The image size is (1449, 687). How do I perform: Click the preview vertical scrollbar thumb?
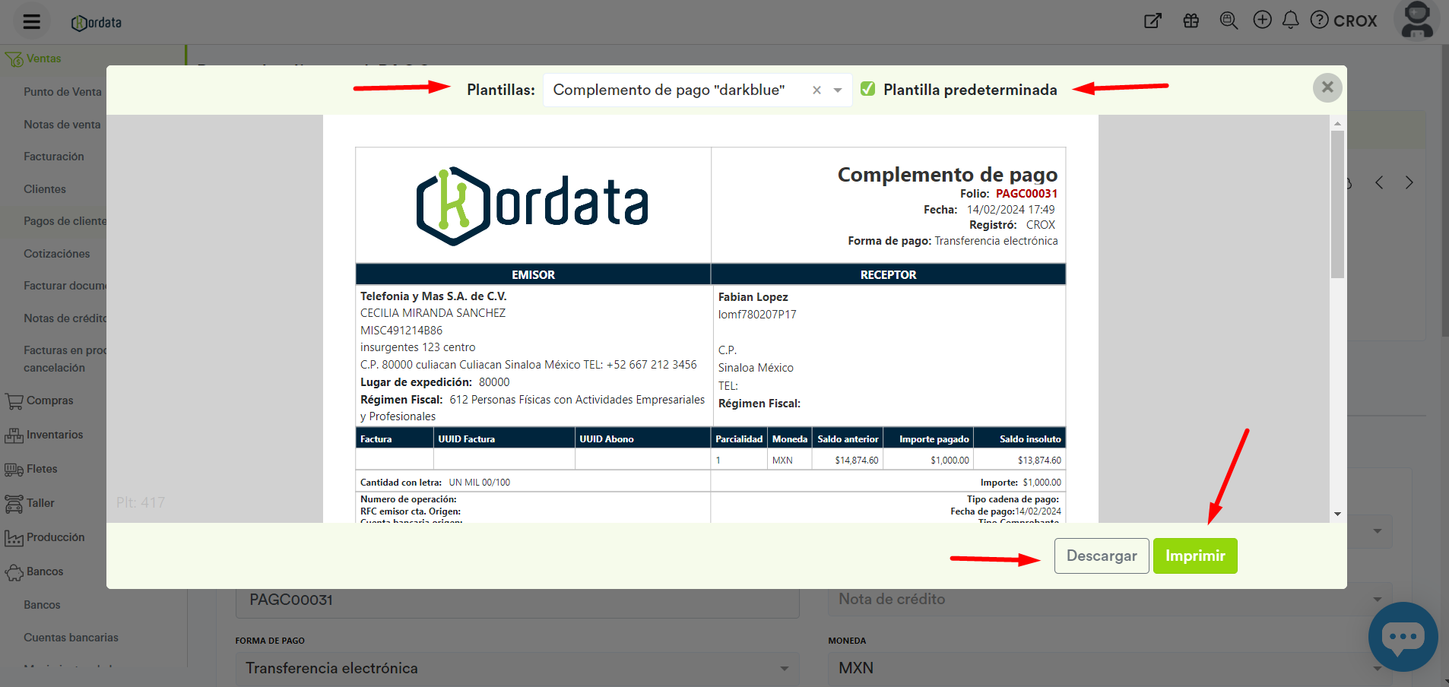point(1337,204)
